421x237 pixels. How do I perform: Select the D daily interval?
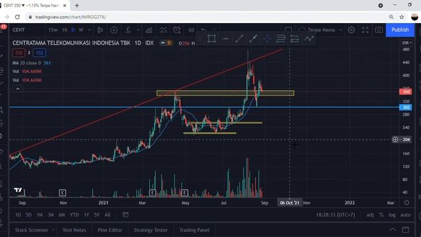[73, 30]
